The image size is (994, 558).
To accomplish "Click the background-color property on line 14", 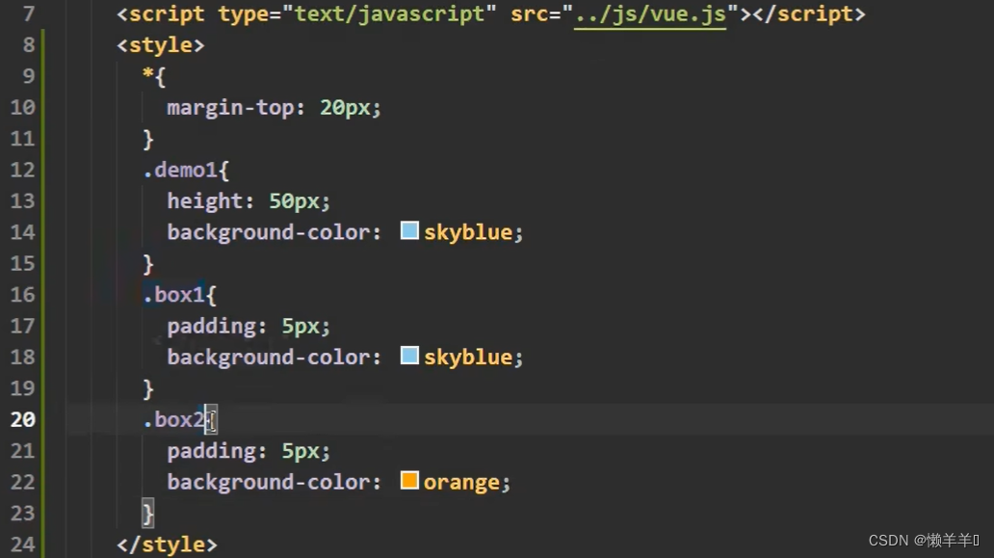I will [x=268, y=232].
